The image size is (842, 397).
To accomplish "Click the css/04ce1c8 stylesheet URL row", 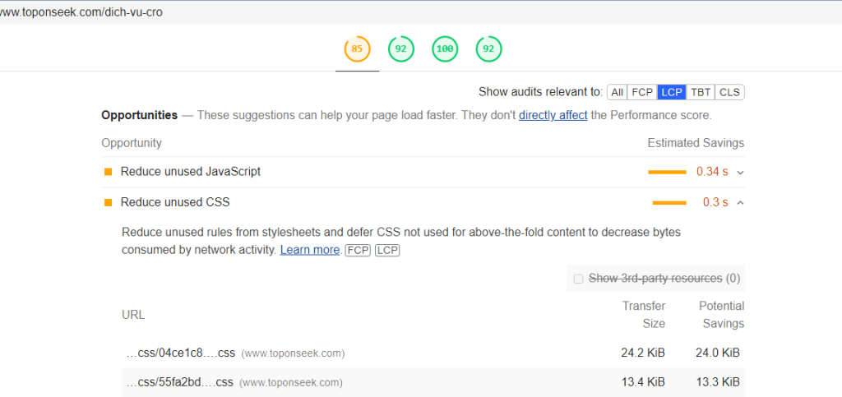I will pyautogui.click(x=179, y=353).
